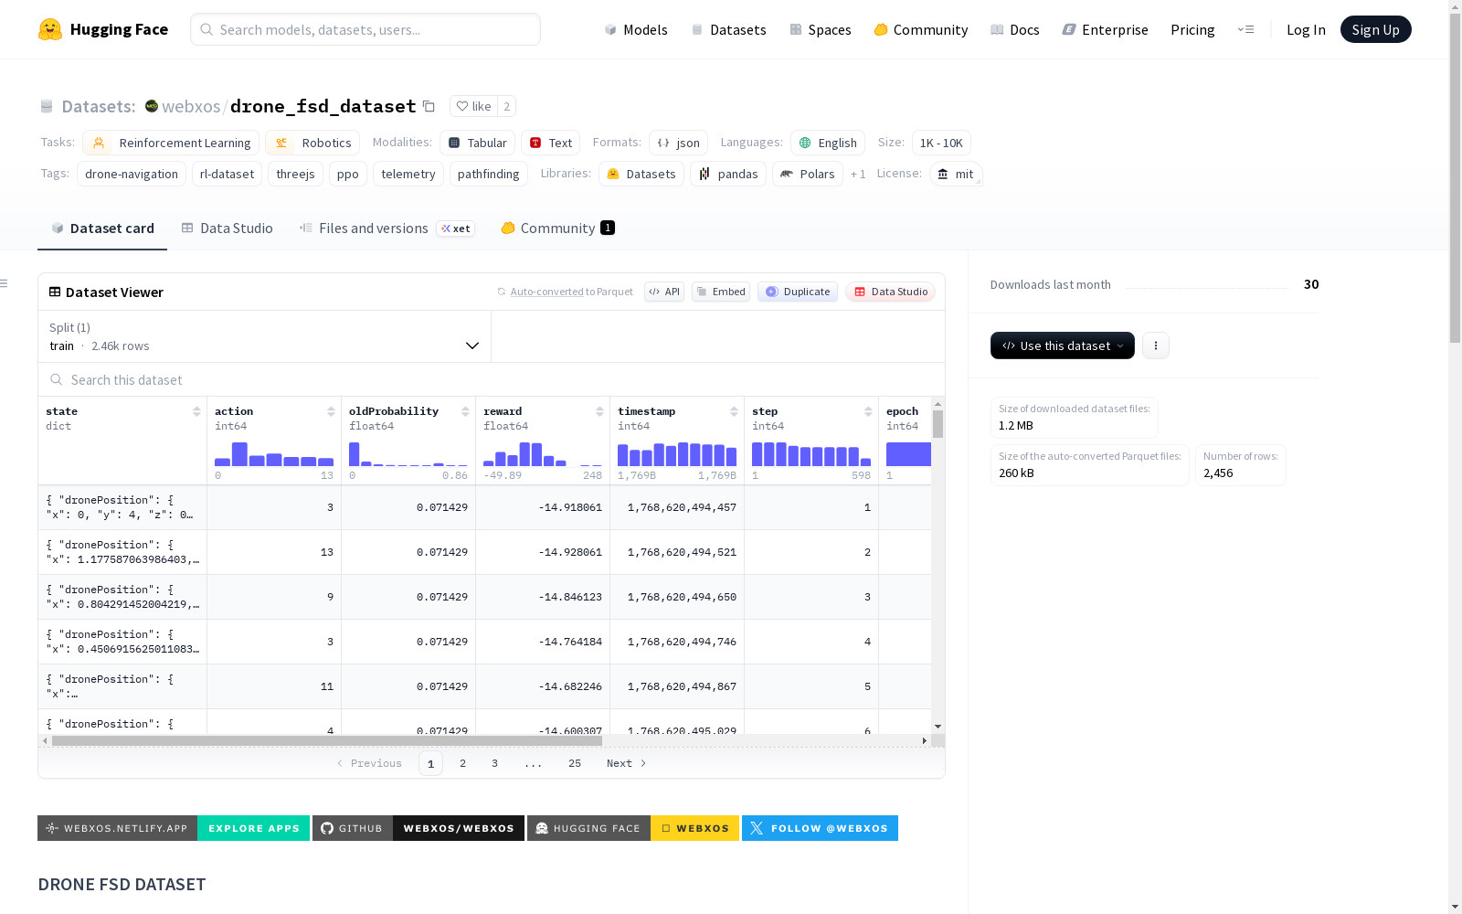Expand the Use this dataset dropdown

[x=1063, y=345]
